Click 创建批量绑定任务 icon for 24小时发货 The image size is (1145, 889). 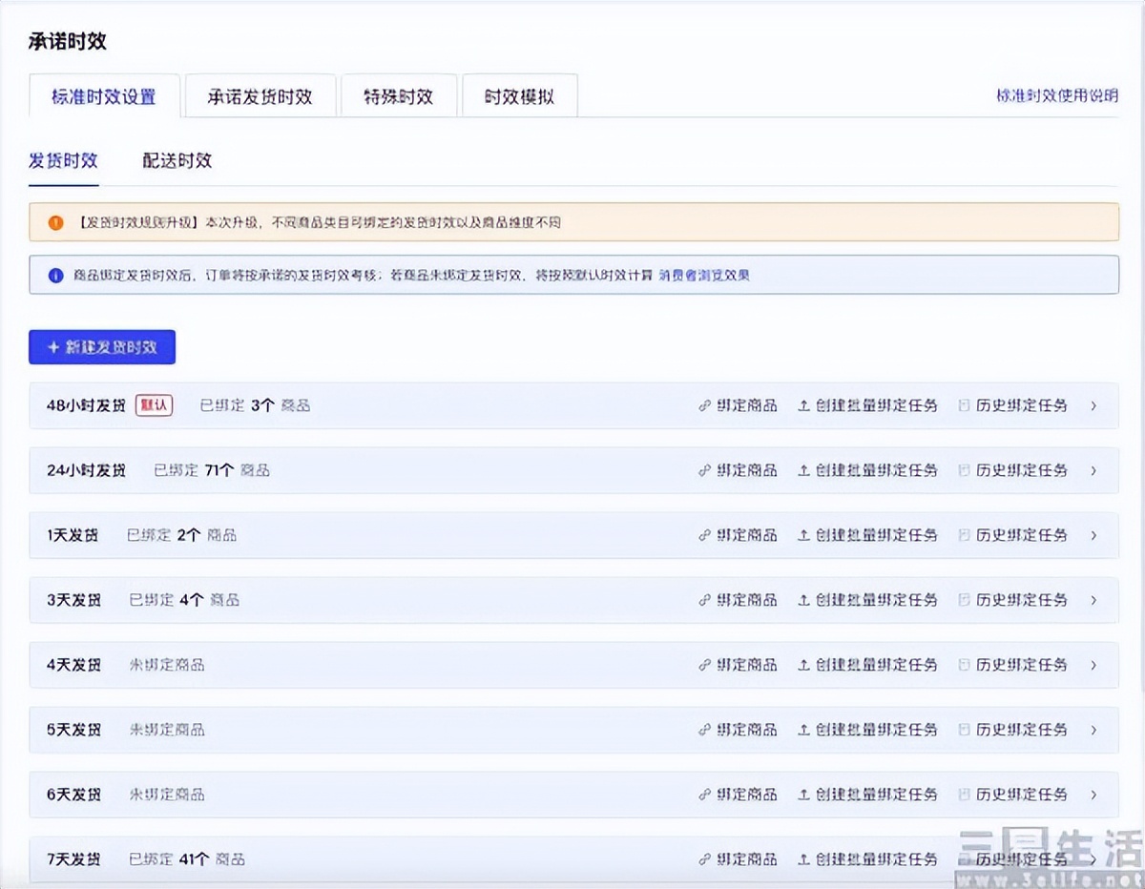click(x=802, y=470)
